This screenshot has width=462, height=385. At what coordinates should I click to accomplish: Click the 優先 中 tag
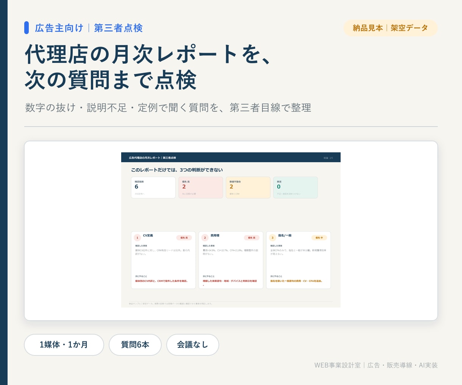click(x=319, y=238)
